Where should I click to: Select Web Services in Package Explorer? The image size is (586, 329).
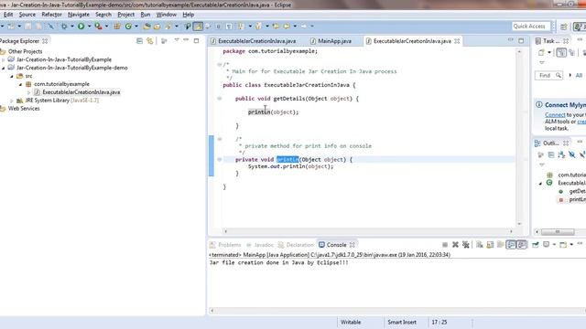coord(24,109)
